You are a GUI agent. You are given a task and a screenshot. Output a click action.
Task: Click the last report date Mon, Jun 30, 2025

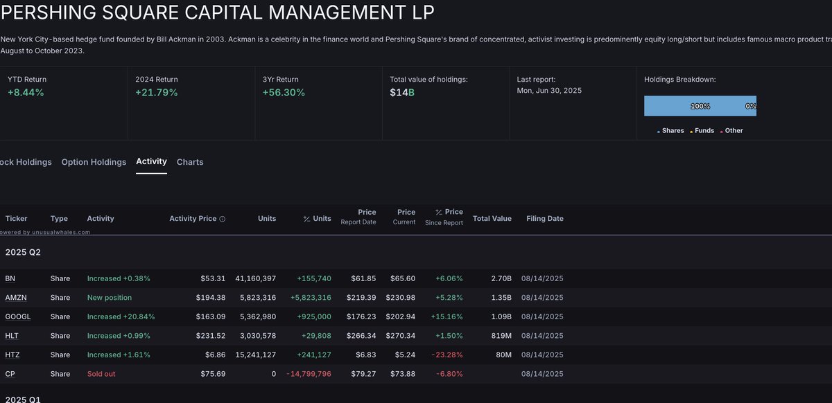(x=550, y=90)
